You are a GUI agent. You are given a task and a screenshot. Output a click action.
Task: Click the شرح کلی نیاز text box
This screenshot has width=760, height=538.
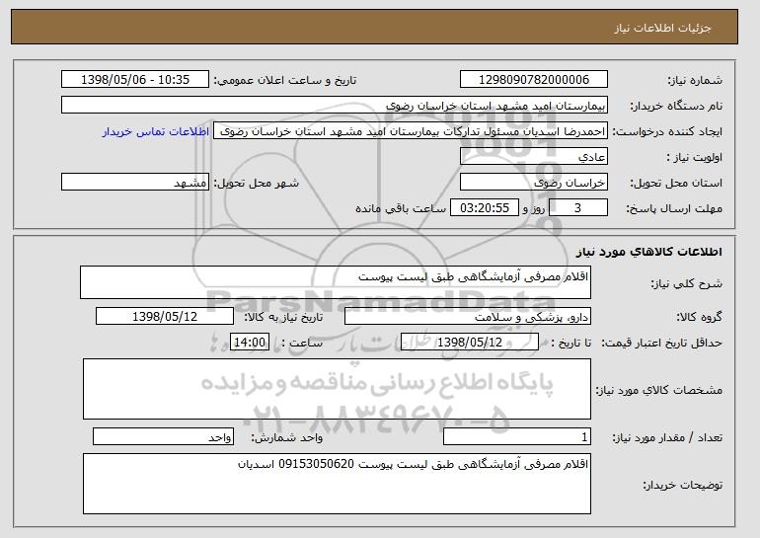pos(336,282)
